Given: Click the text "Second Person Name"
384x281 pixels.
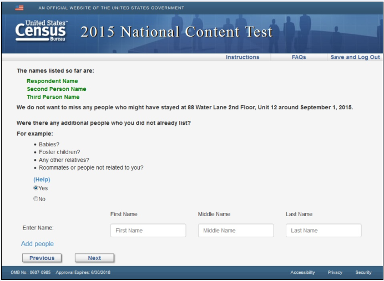Looking at the screenshot, I should (57, 89).
